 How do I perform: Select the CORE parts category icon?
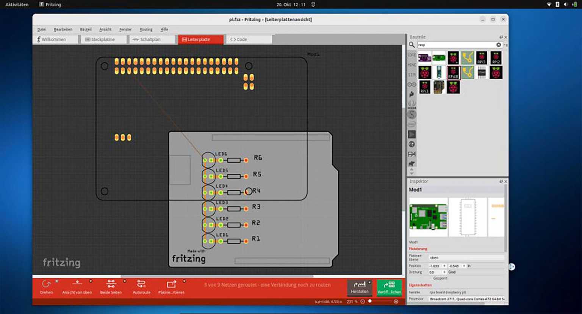(411, 55)
